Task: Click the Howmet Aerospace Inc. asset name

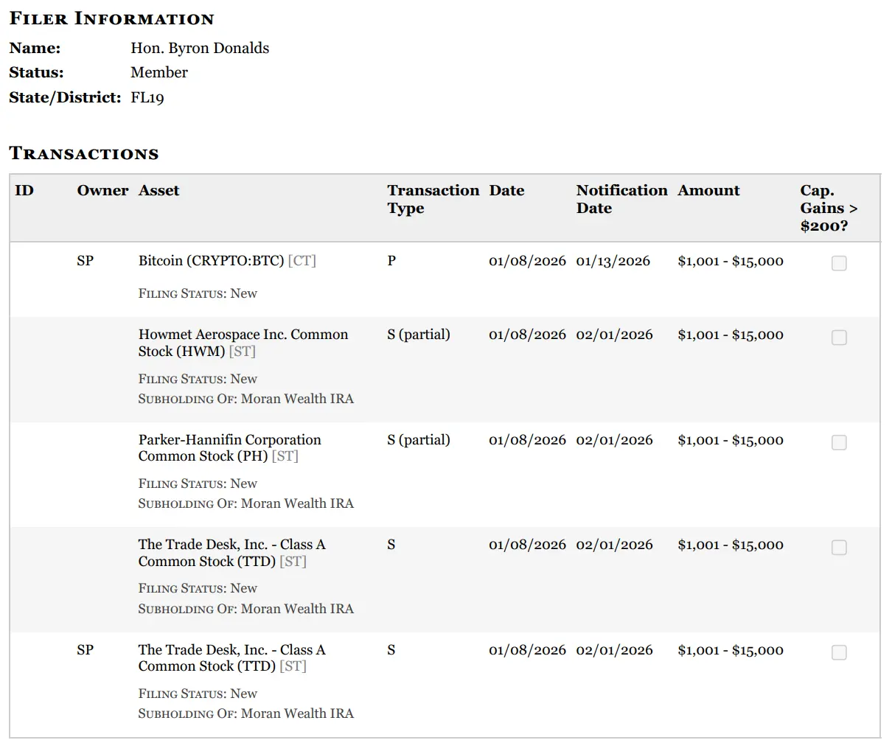Action: [x=243, y=335]
